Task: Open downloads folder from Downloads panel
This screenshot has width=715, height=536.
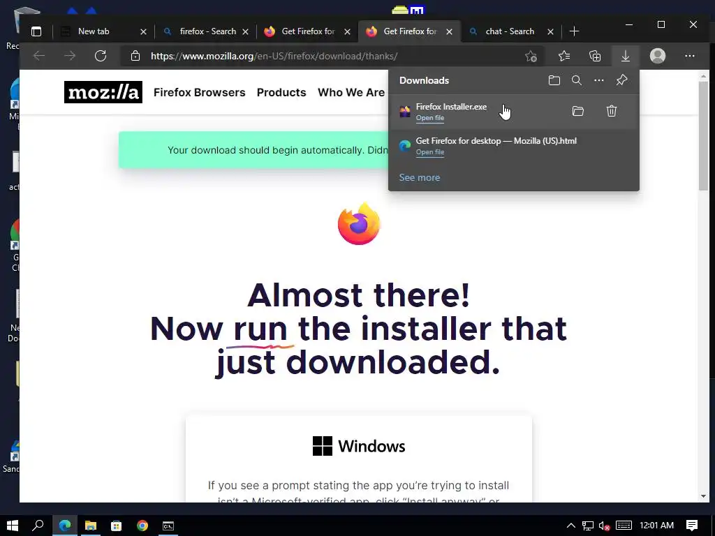Action: (x=554, y=81)
